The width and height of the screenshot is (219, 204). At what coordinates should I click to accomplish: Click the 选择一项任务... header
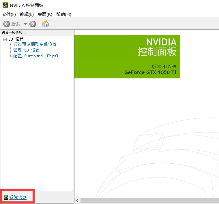14,33
